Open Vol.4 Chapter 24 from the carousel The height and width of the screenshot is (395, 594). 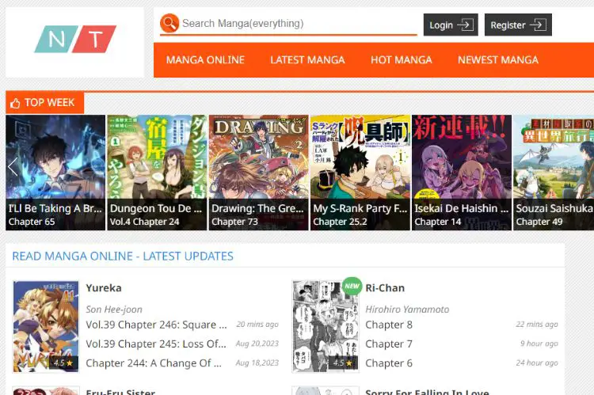tap(144, 222)
